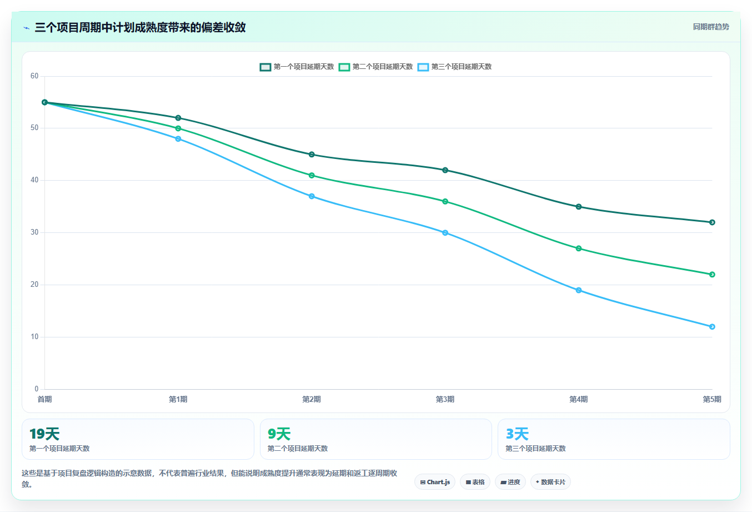This screenshot has height=512, width=752.
Task: Click the 第一个项目延期天数 legend label
Action: pyautogui.click(x=304, y=67)
